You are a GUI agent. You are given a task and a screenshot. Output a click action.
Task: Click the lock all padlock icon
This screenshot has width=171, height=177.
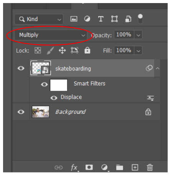point(87,50)
